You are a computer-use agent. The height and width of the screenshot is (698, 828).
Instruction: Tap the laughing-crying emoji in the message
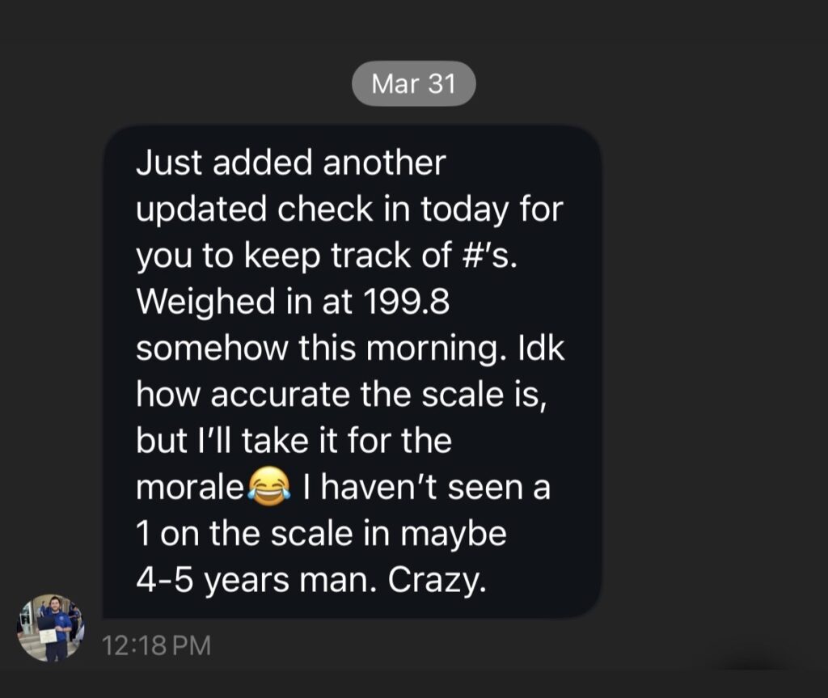269,489
